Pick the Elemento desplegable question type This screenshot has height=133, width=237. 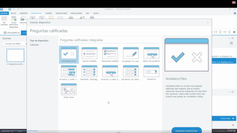coord(90,73)
